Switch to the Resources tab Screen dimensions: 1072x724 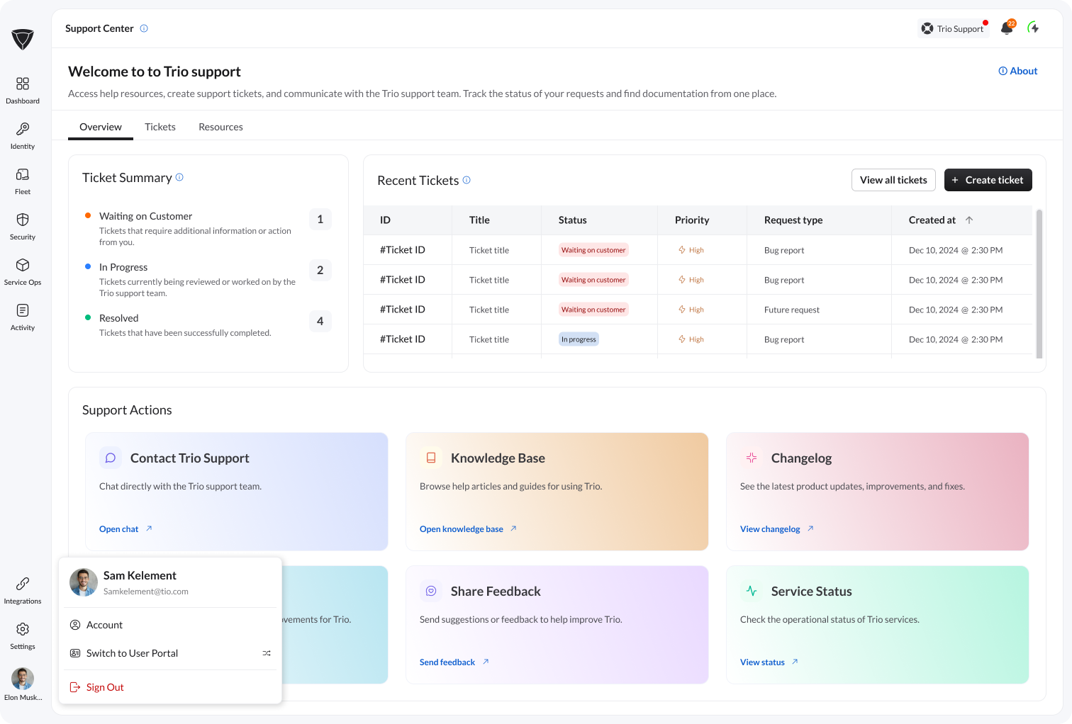220,127
